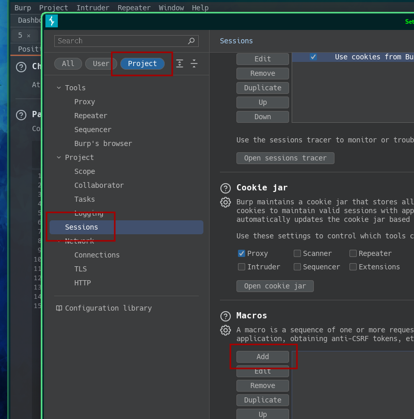
Task: Select Sequencer in the settings tree
Action: (93, 130)
